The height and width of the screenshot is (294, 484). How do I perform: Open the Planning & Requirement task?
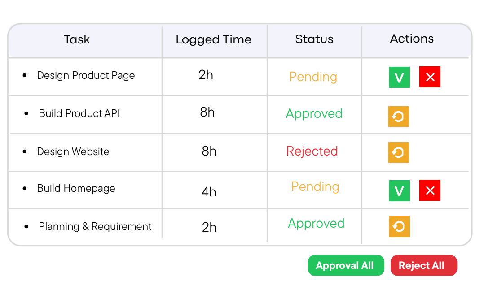pyautogui.click(x=95, y=226)
